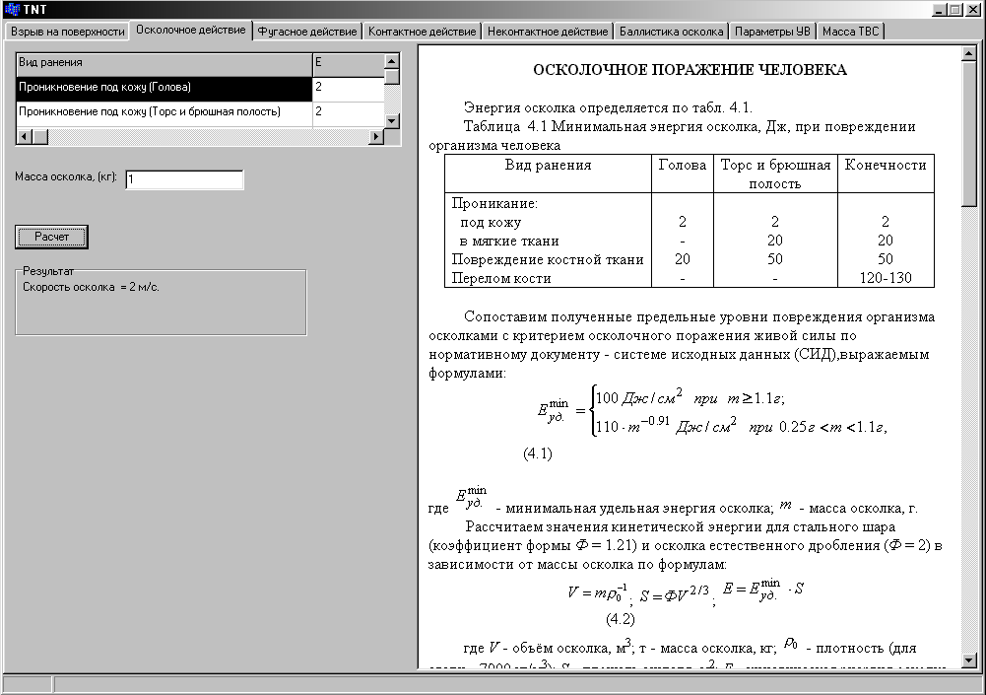Click the Масса осколка input field

[x=184, y=179]
